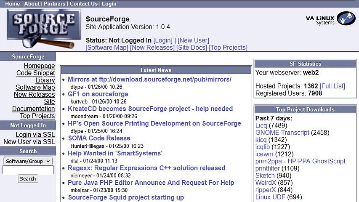359x202 pixels.
Task: Open the Sketch project link
Action: click(265, 175)
